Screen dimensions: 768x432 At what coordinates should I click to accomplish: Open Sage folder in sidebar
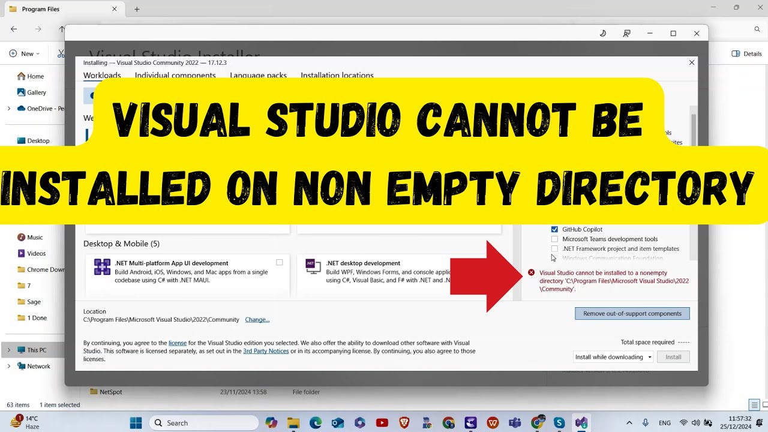pyautogui.click(x=29, y=302)
